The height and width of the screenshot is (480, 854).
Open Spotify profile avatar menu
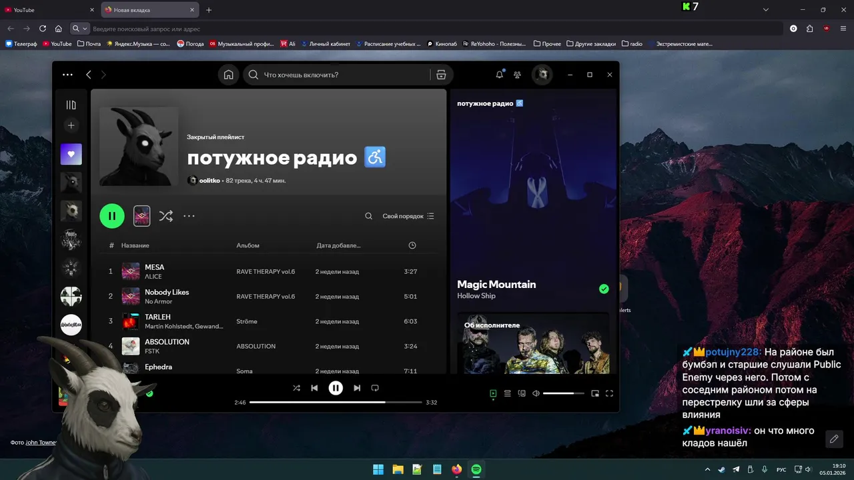(x=542, y=75)
